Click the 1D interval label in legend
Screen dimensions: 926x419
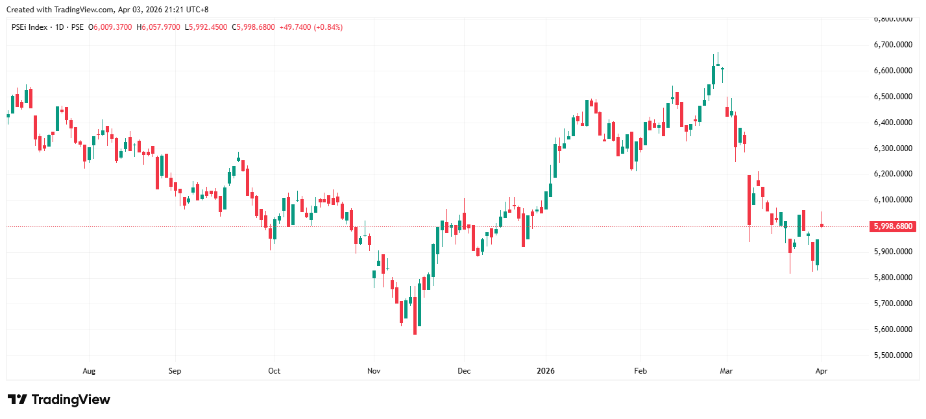click(59, 27)
